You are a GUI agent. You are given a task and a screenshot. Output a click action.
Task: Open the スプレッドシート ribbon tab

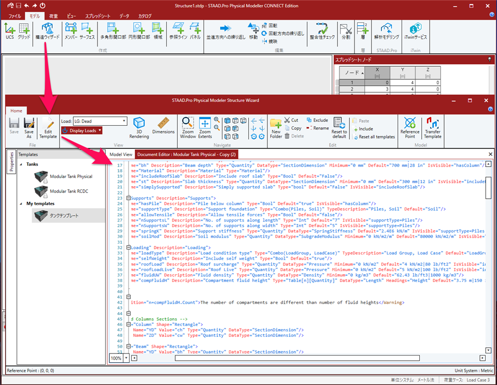pos(97,16)
